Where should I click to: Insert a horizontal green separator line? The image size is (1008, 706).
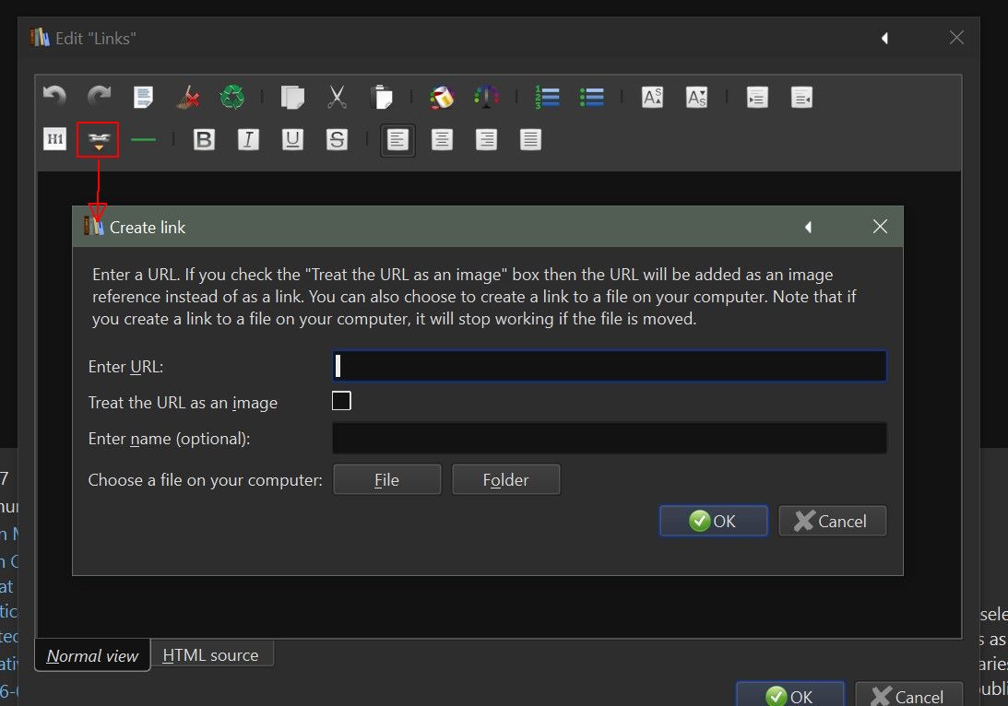point(143,139)
